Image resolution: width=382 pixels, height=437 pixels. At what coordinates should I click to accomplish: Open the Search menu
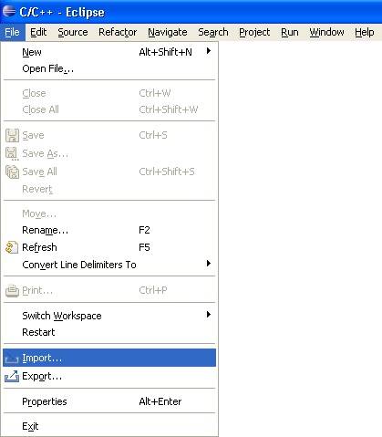pyautogui.click(x=213, y=32)
